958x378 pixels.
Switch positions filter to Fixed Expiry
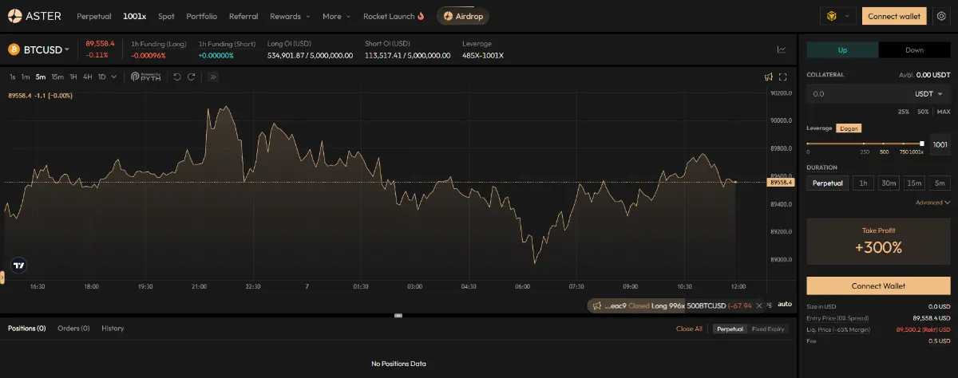[x=770, y=329]
